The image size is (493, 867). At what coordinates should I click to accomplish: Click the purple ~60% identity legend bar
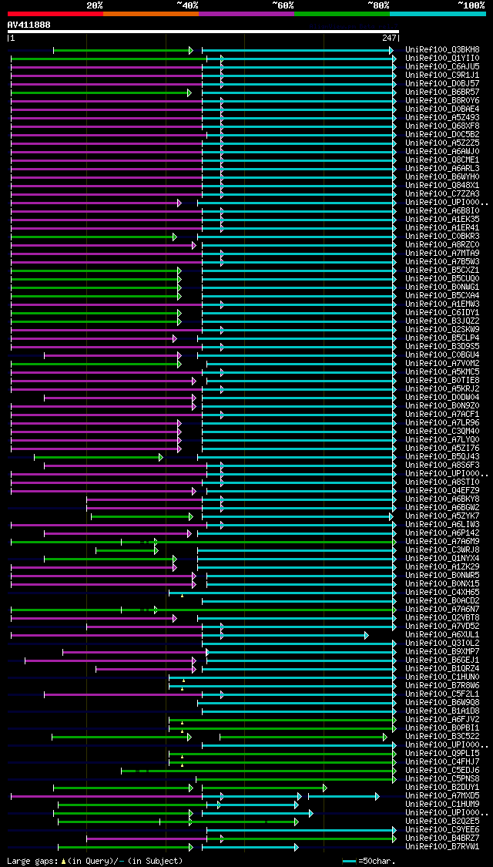[246, 13]
